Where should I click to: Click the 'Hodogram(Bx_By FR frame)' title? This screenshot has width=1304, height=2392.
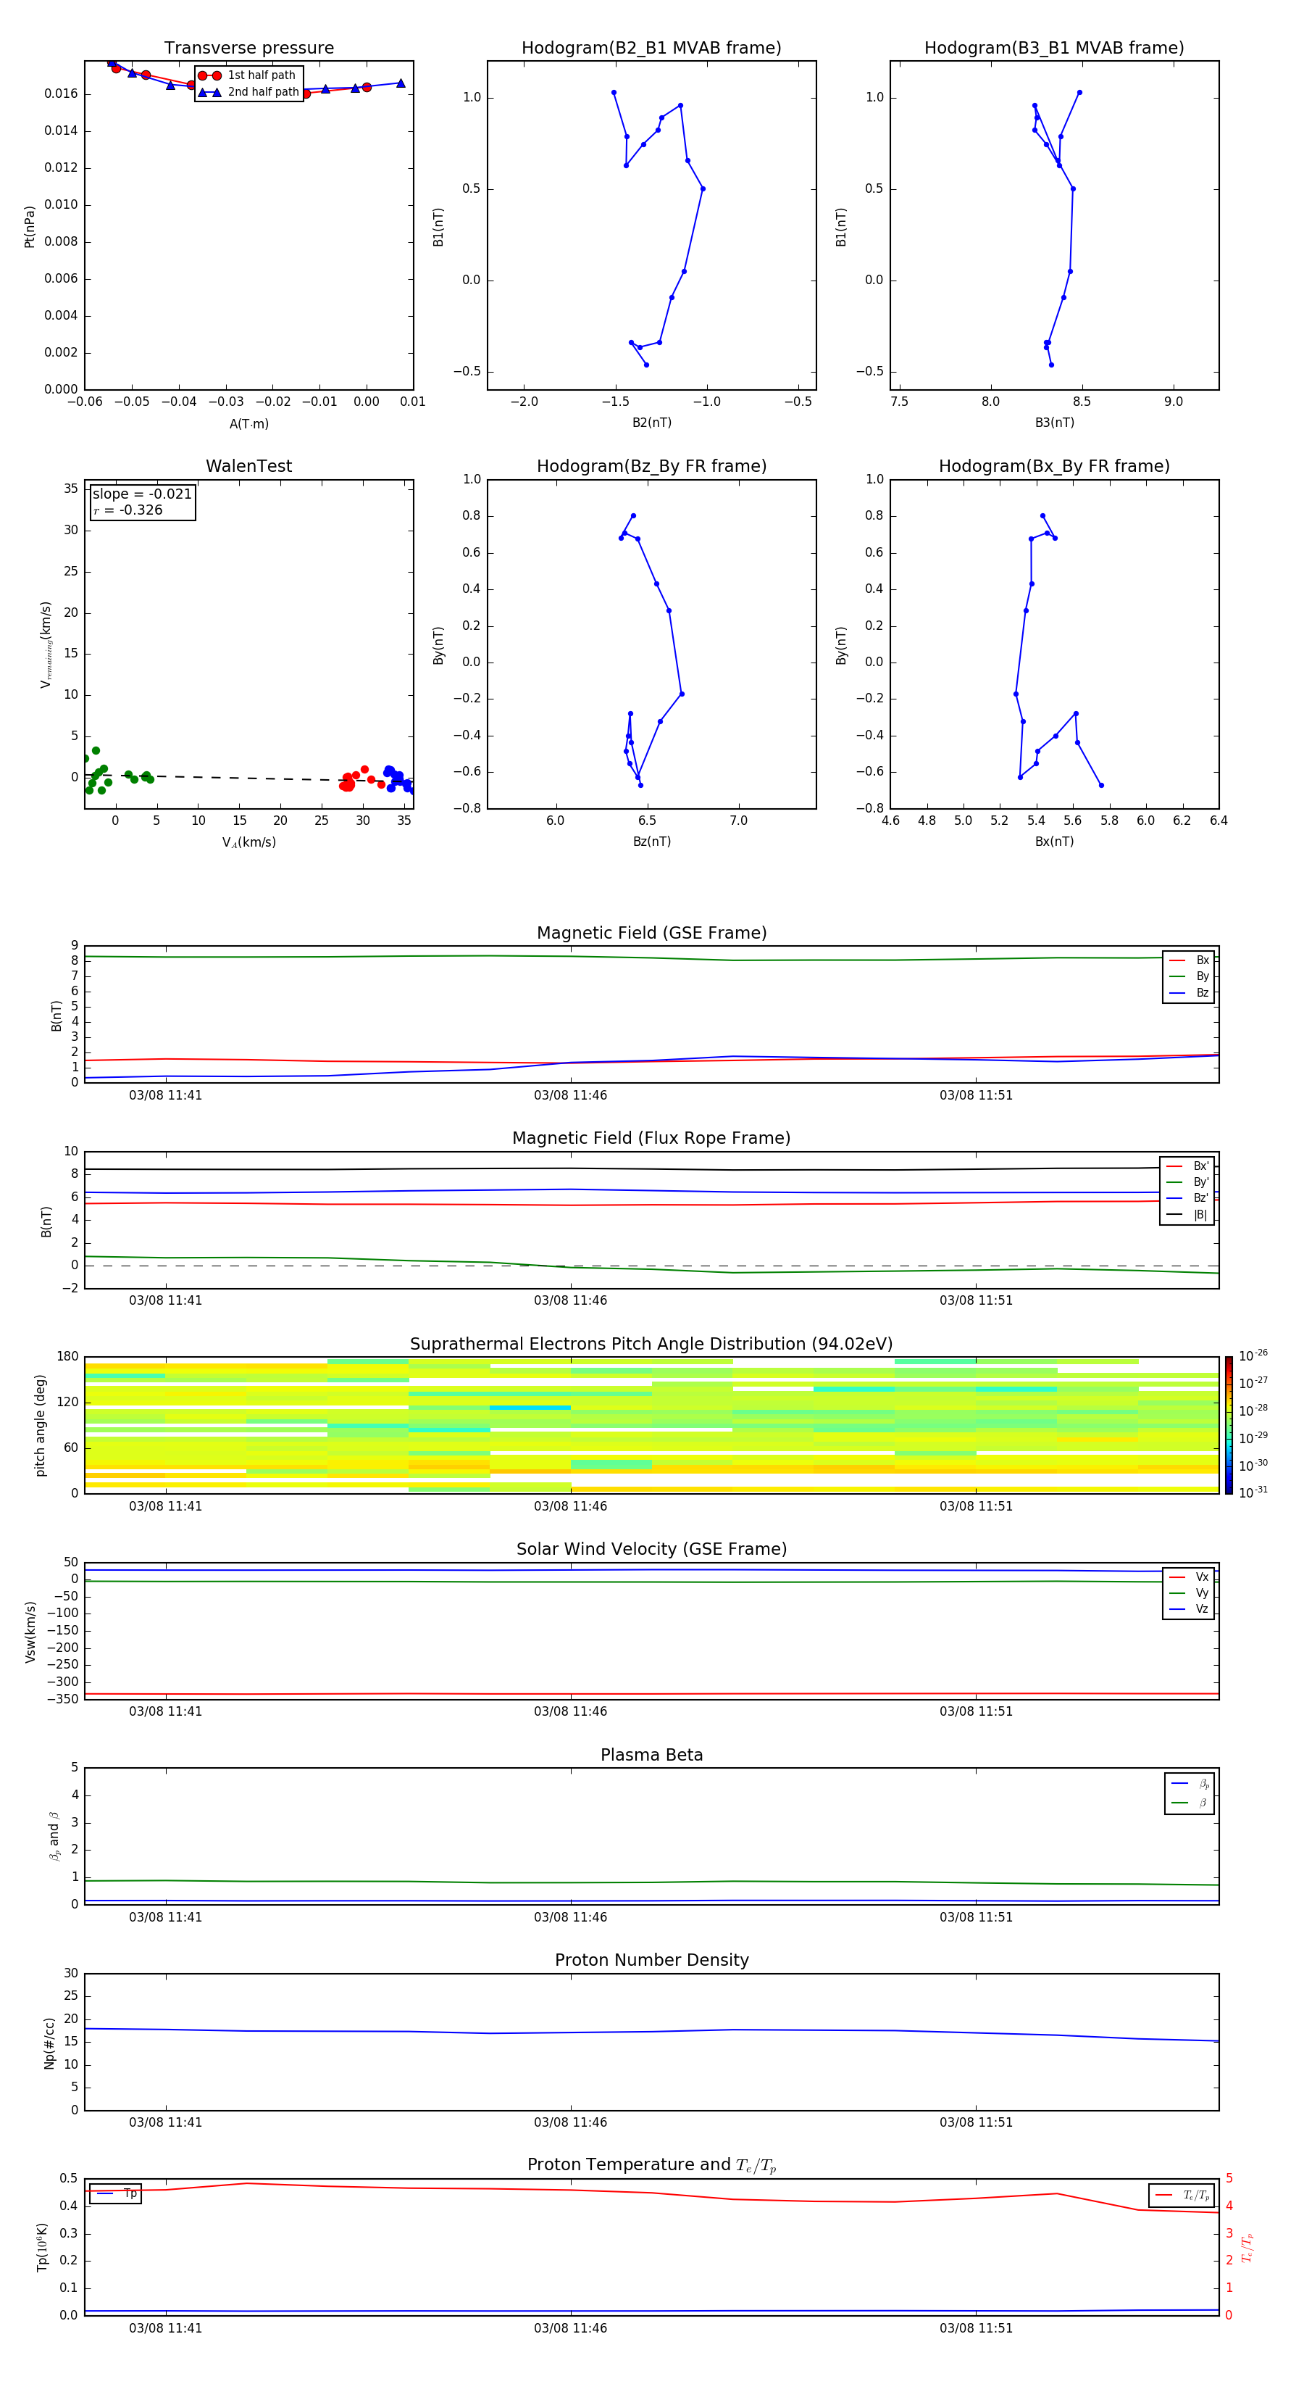coord(1054,466)
